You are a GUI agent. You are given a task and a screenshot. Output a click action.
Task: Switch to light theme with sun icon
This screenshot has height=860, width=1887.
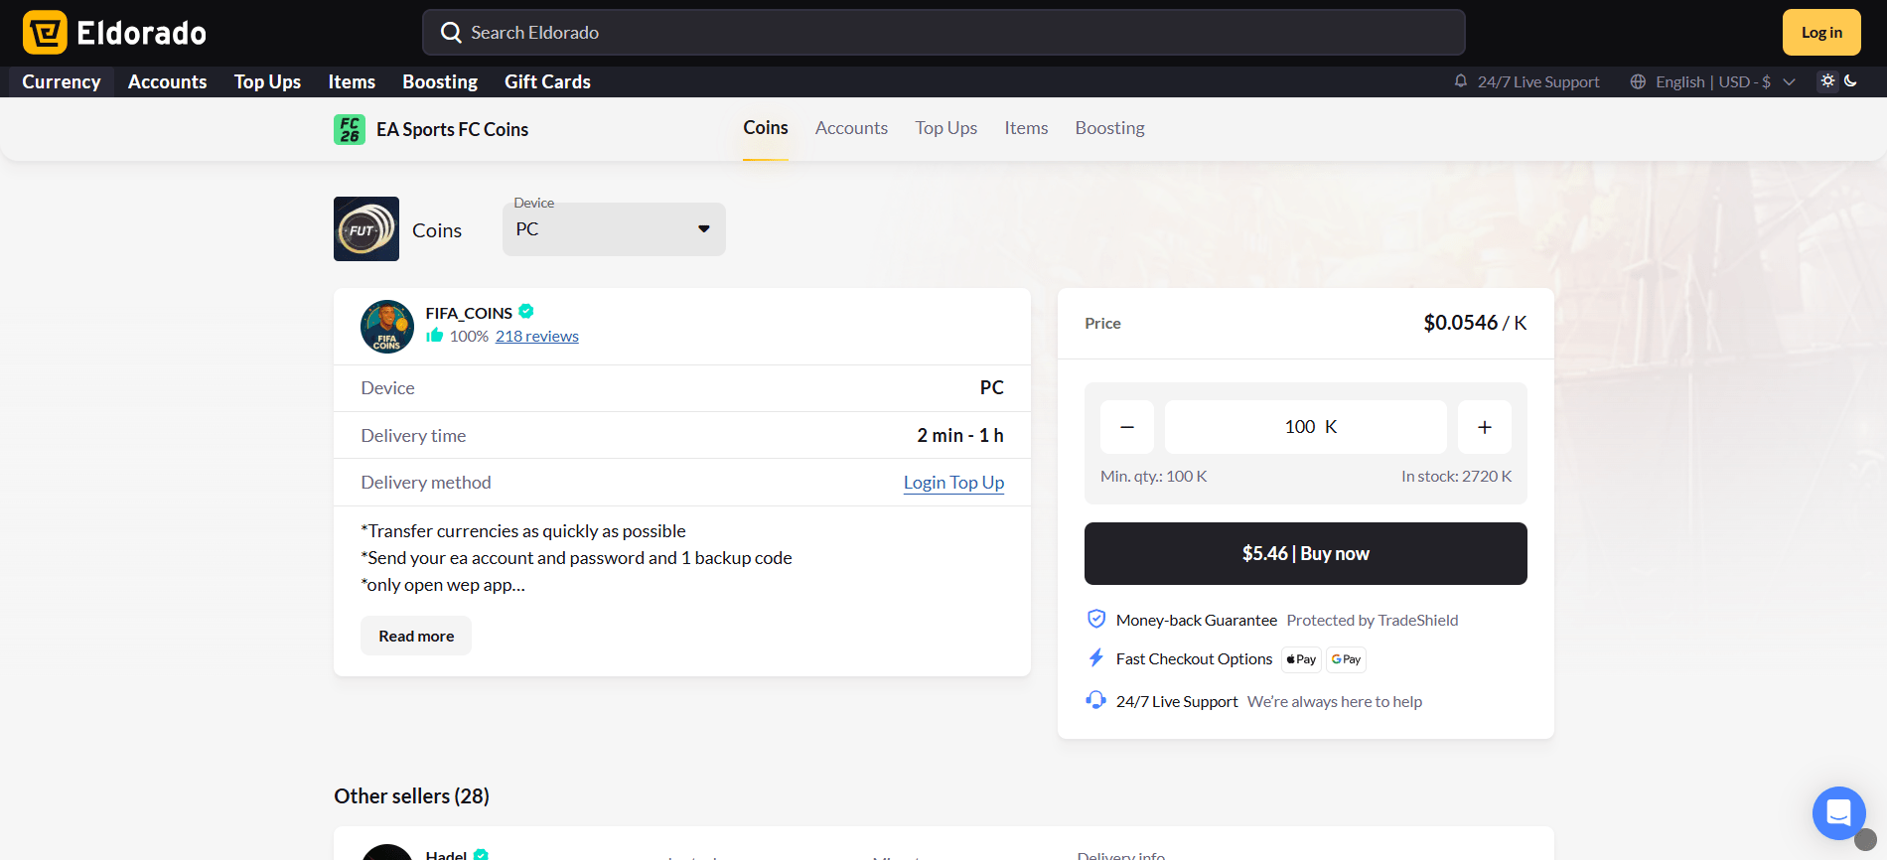click(x=1827, y=81)
